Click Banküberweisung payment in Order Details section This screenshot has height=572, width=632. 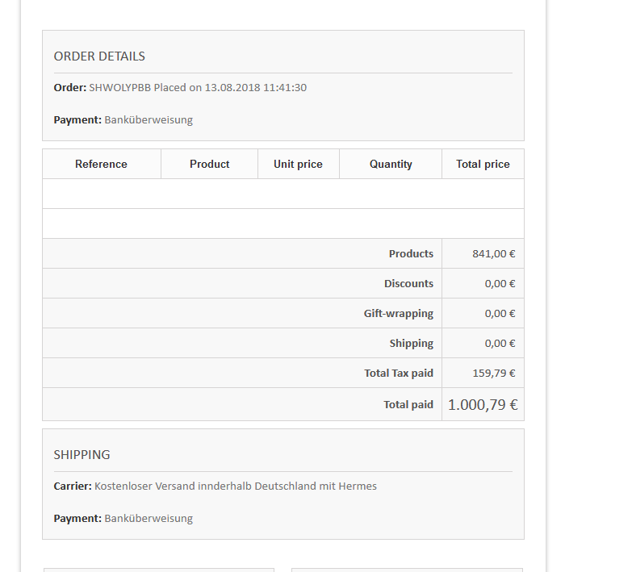point(149,119)
